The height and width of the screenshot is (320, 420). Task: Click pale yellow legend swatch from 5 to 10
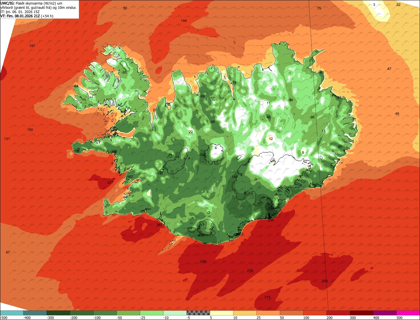[x=221, y=313]
